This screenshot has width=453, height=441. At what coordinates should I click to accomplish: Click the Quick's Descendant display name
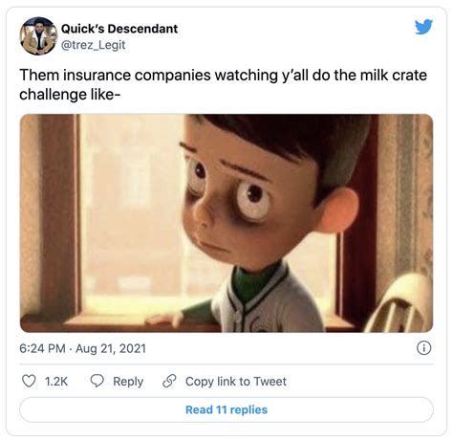119,29
